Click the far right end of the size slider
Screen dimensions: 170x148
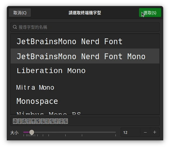point(115,132)
